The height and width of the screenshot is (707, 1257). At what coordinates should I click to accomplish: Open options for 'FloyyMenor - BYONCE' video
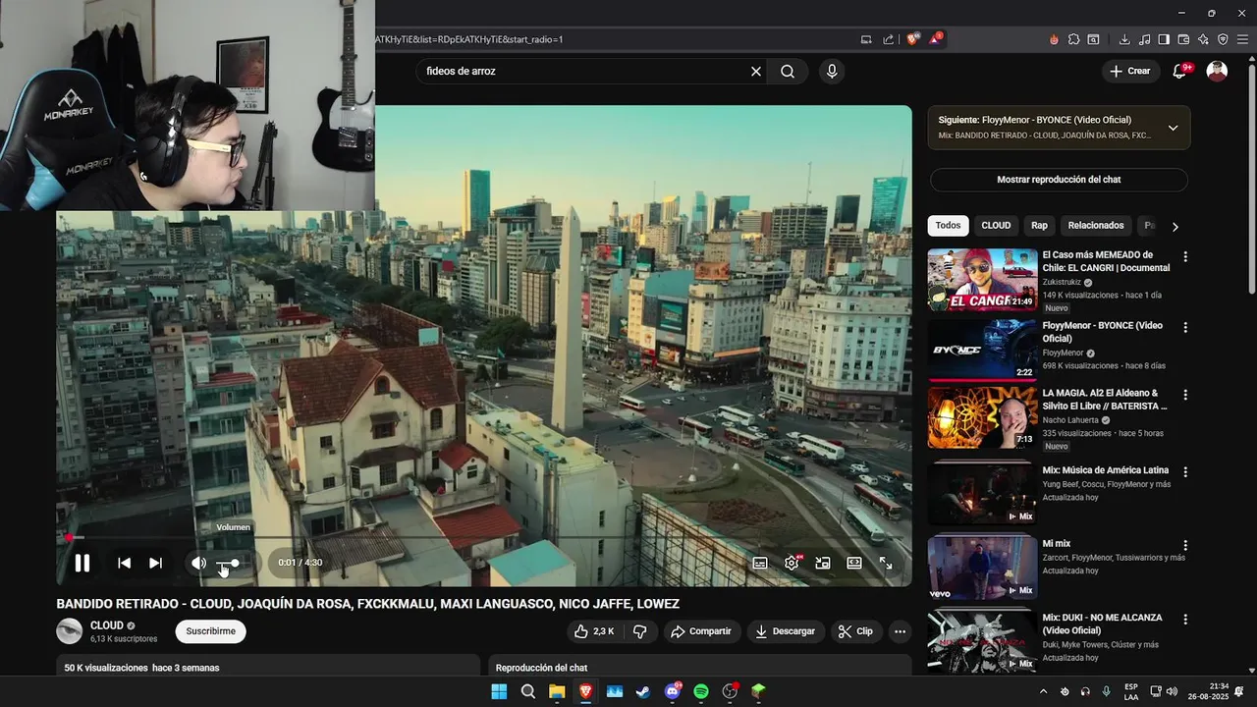tap(1185, 327)
